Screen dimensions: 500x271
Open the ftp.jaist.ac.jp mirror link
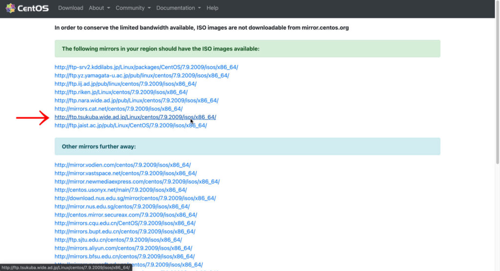(x=131, y=125)
